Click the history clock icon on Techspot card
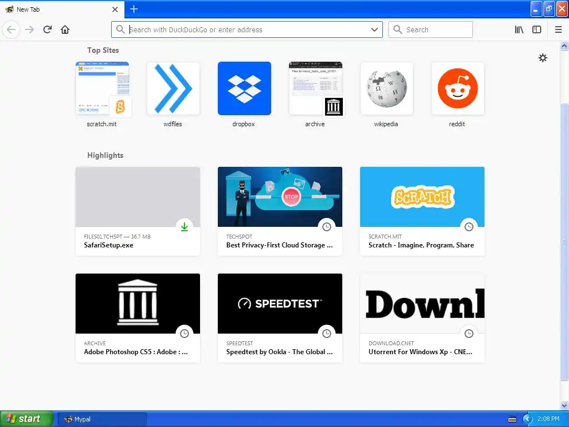This screenshot has width=569, height=427. pos(327,227)
